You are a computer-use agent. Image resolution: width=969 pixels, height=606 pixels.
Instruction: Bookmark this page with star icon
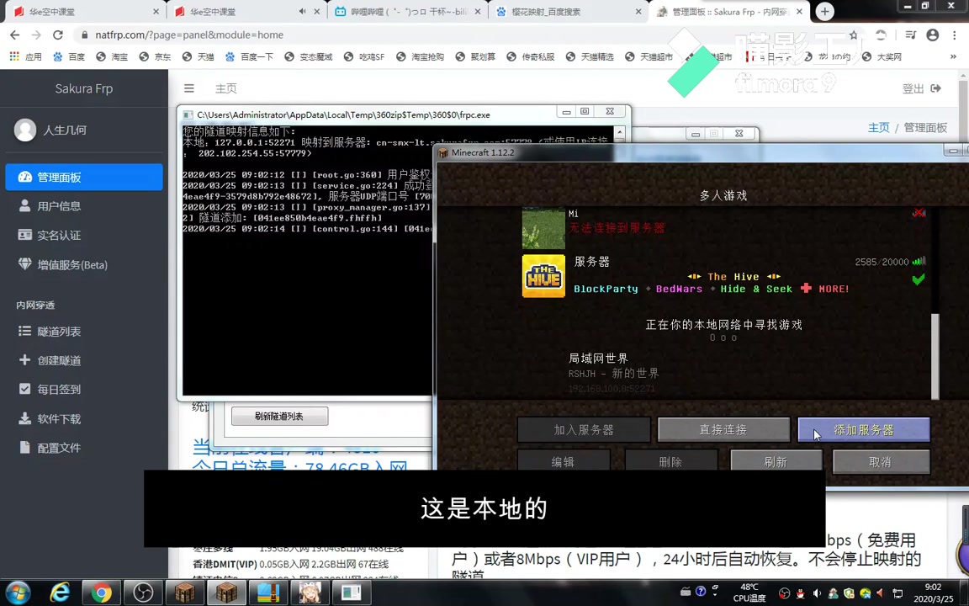coord(853,35)
